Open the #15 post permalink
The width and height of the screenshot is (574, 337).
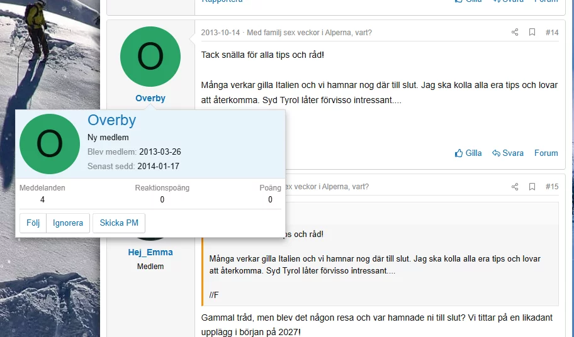click(551, 187)
